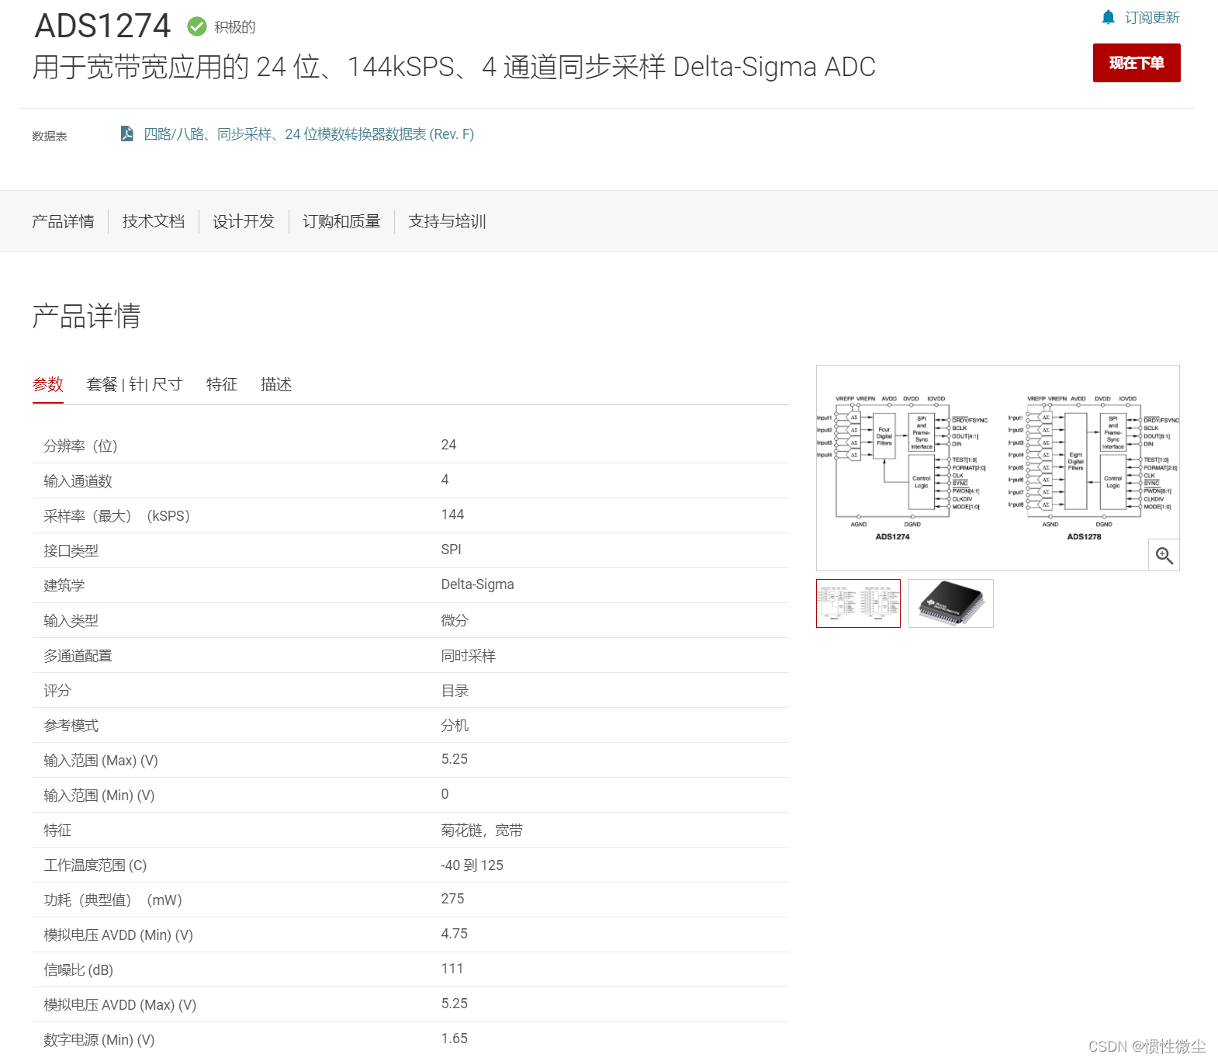
Task: Click the PDF icon beside the datasheet link
Action: pos(126,133)
